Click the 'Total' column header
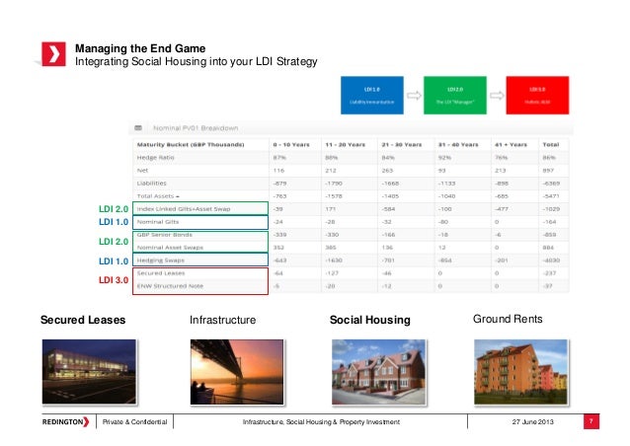Image resolution: width=630 pixels, height=446 pixels. pyautogui.click(x=550, y=144)
